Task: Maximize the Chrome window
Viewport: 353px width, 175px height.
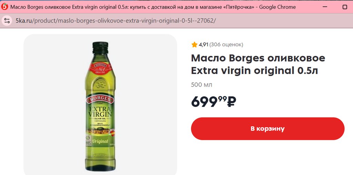Action: pyautogui.click(x=345, y=7)
